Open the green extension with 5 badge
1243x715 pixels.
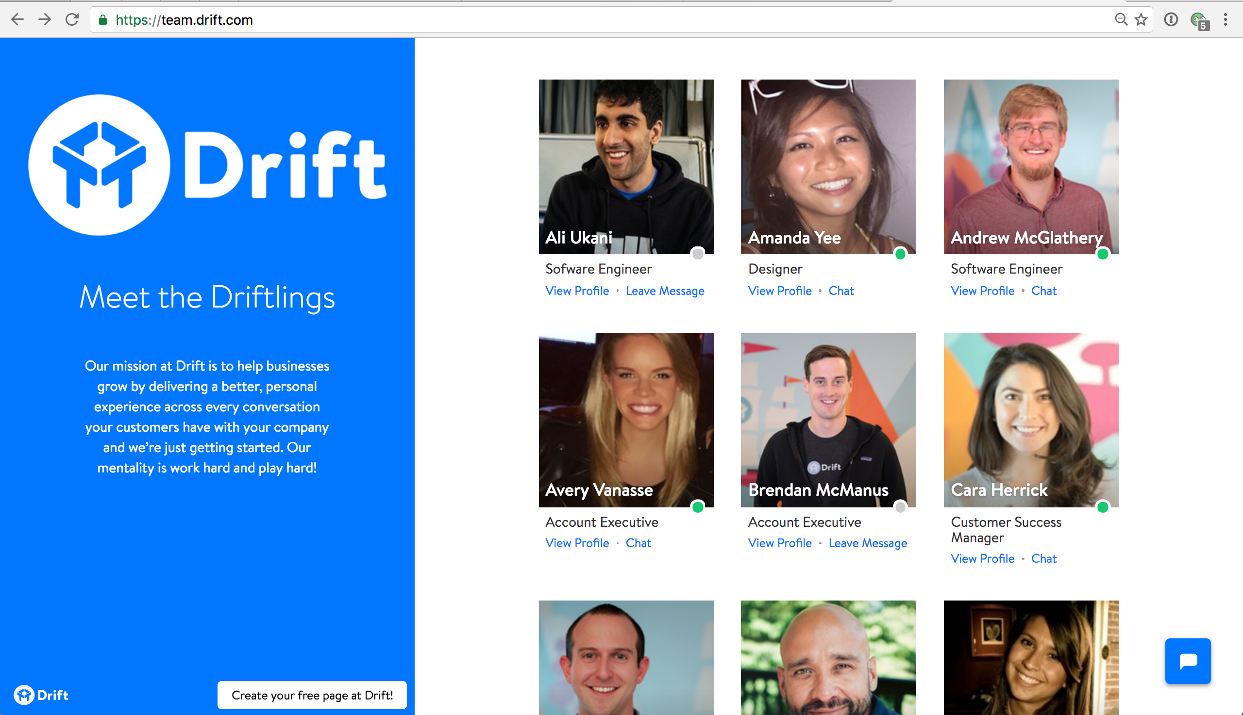[x=1199, y=21]
